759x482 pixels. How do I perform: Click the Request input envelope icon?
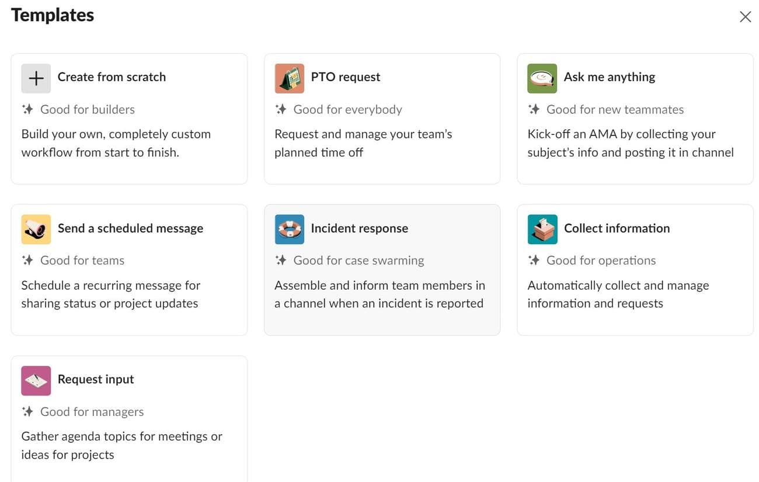click(x=36, y=380)
